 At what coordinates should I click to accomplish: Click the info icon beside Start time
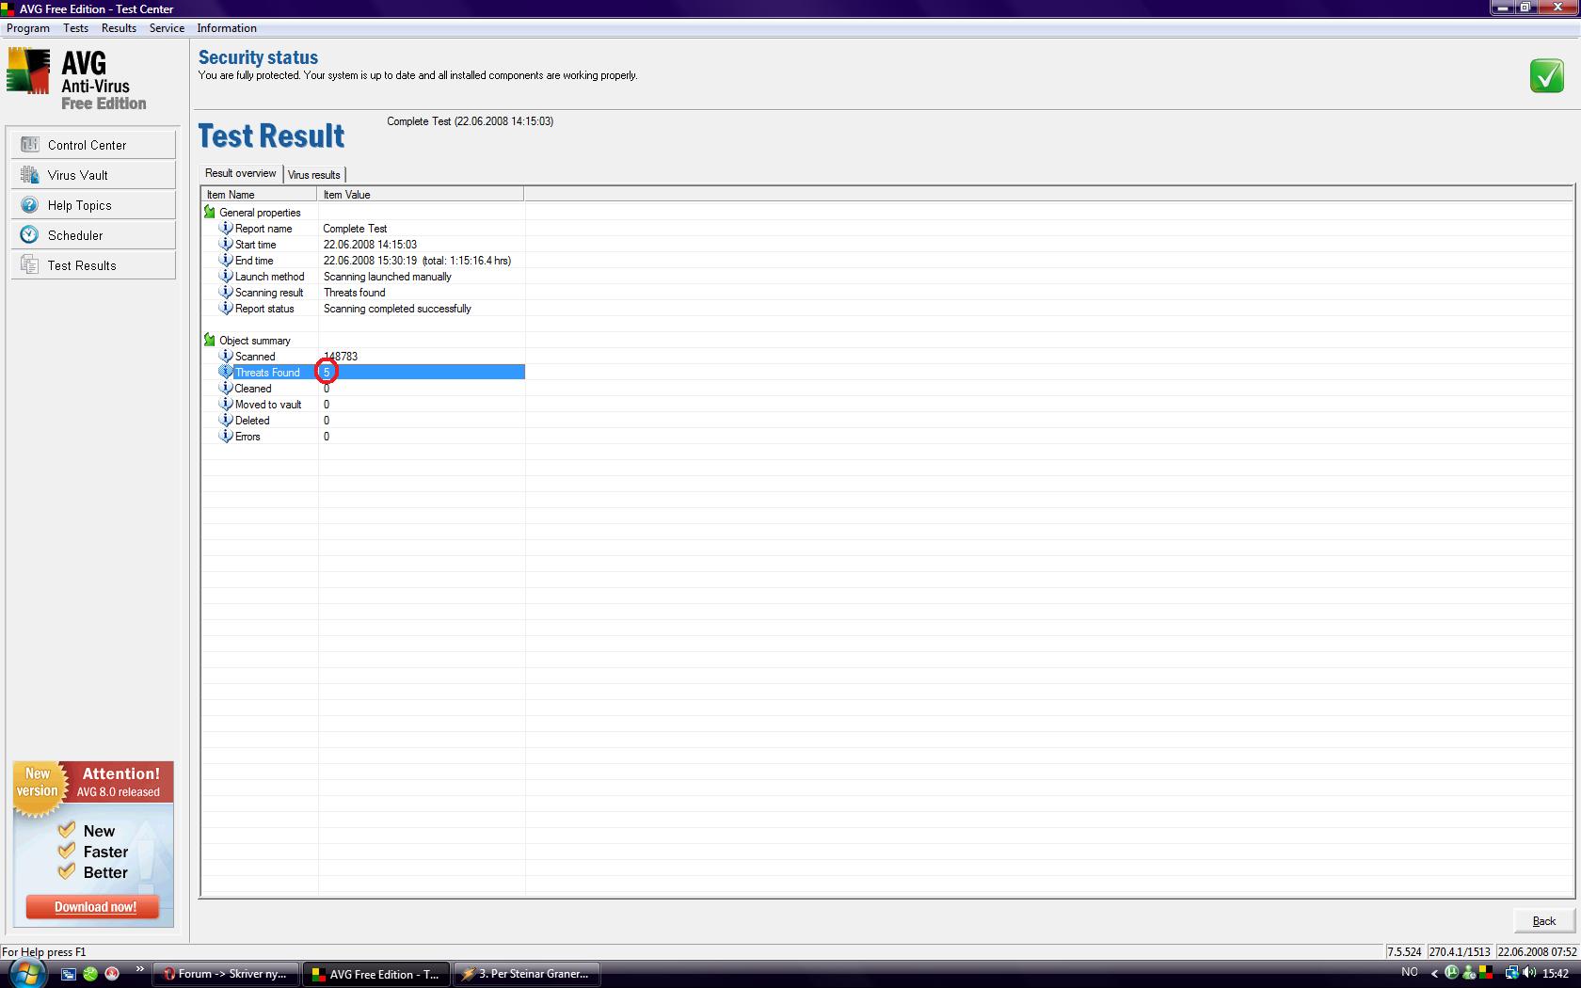pyautogui.click(x=226, y=244)
